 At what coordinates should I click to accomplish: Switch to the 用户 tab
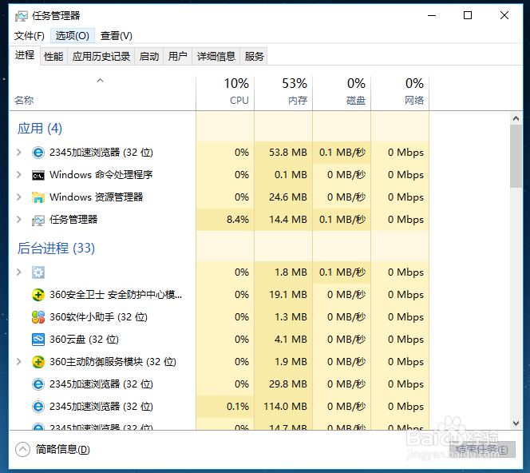177,56
